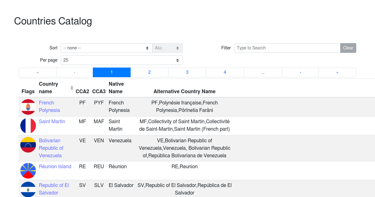Click the Saint Martin flag icon
The height and width of the screenshot is (197, 375).
28,126
